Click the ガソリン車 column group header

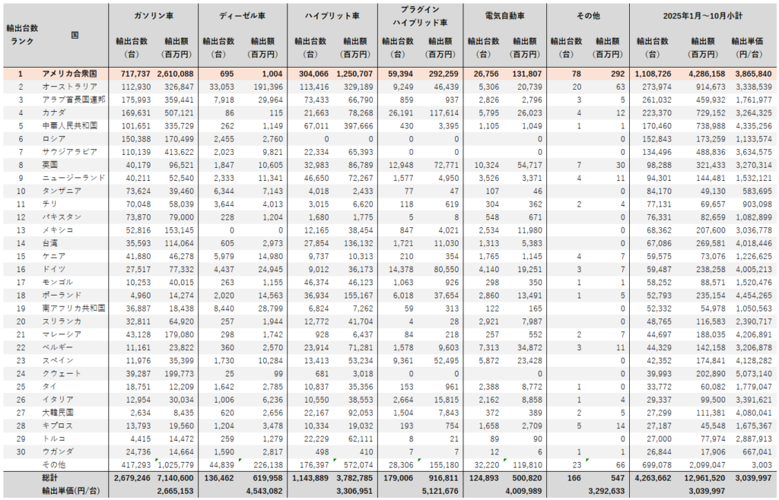(152, 15)
